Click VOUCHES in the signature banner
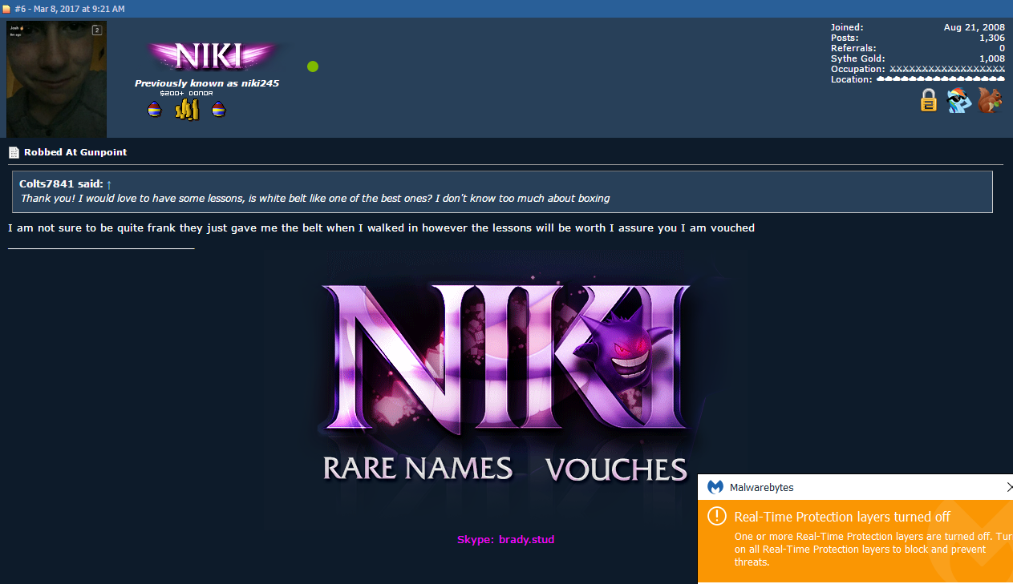Viewport: 1013px width, 584px height. click(x=616, y=469)
